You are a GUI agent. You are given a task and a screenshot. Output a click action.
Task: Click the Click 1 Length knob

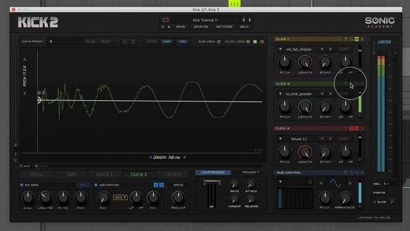305,62
